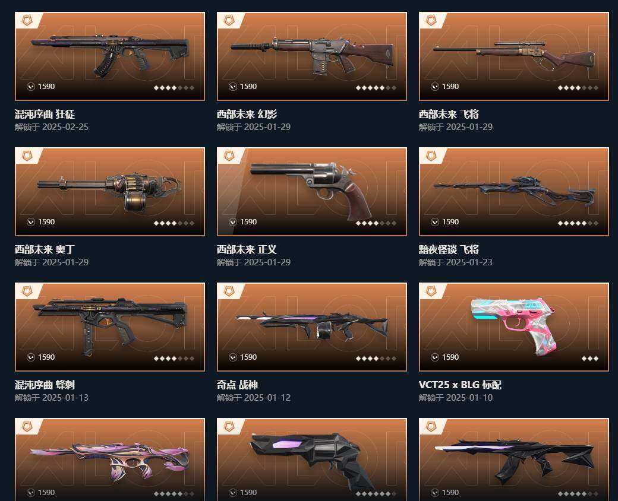Click the VP currency icon on 混沌序曲 蜂刺

click(x=31, y=357)
